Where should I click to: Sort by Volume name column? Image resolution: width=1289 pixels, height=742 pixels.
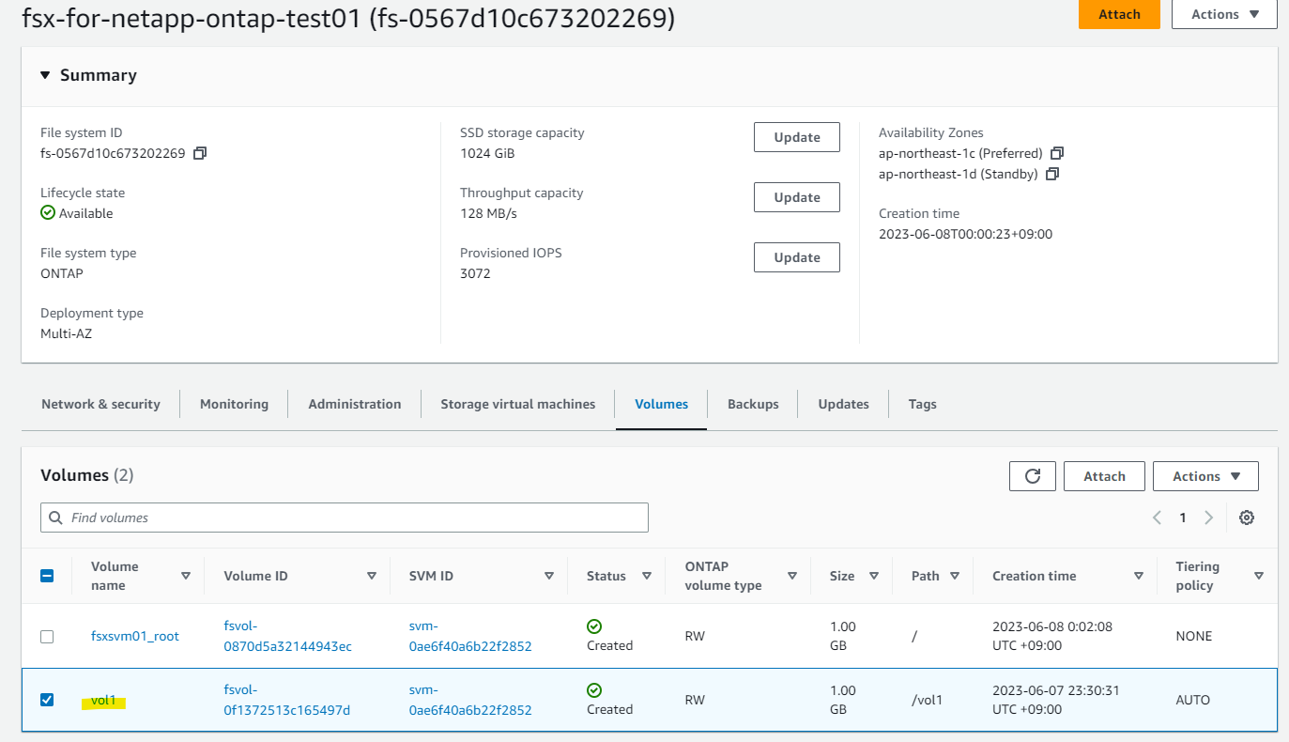pyautogui.click(x=186, y=576)
